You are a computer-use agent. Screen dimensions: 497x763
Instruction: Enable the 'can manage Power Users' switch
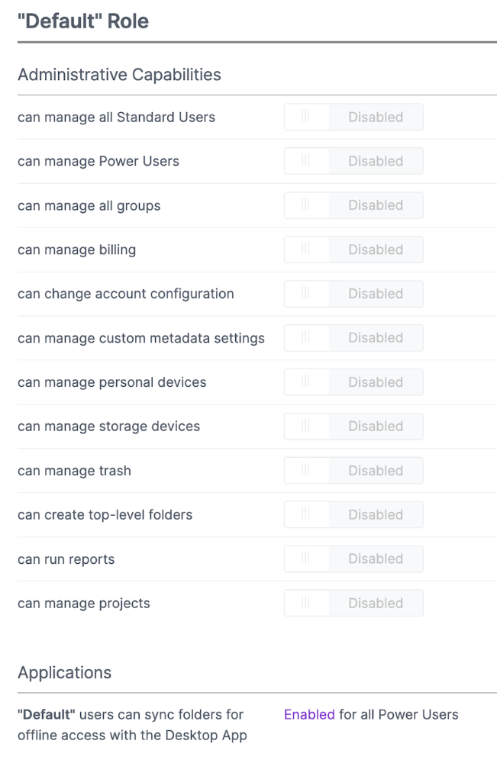353,162
